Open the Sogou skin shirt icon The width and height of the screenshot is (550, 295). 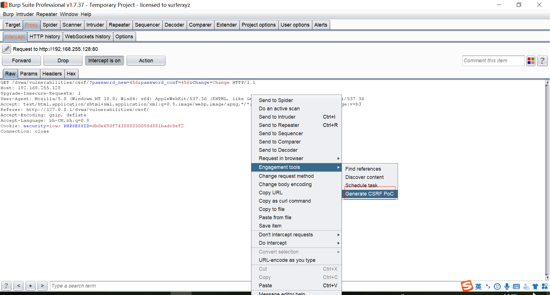(x=535, y=286)
